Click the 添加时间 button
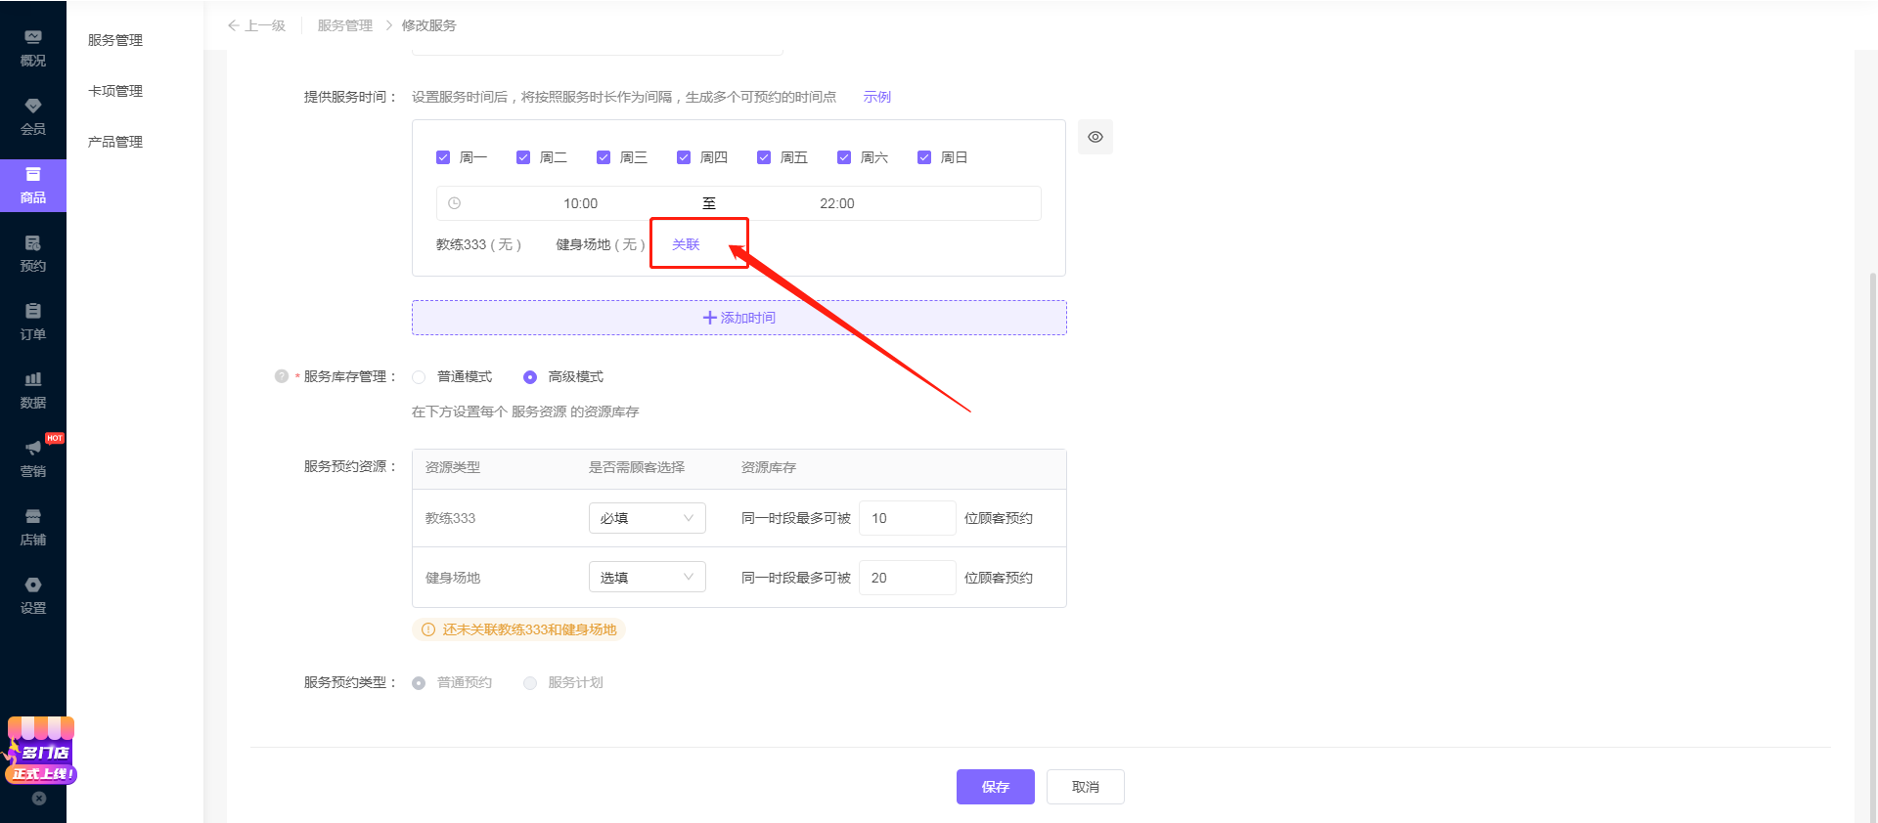 click(x=739, y=318)
